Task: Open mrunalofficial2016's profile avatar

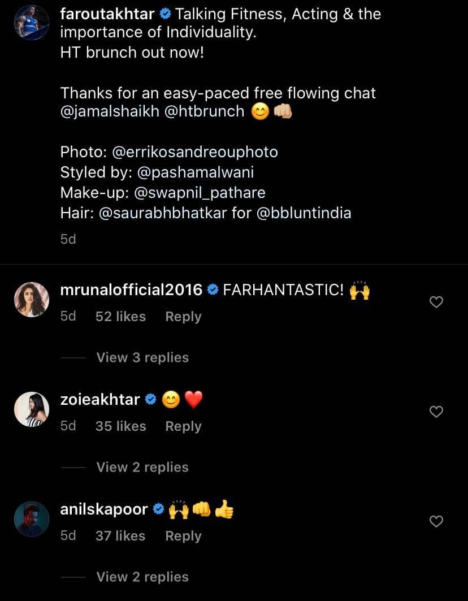Action: click(x=32, y=300)
